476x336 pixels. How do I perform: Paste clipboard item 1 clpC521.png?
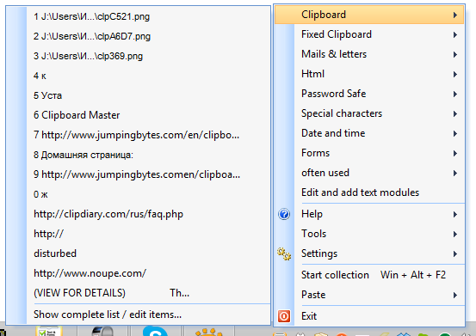coord(138,16)
